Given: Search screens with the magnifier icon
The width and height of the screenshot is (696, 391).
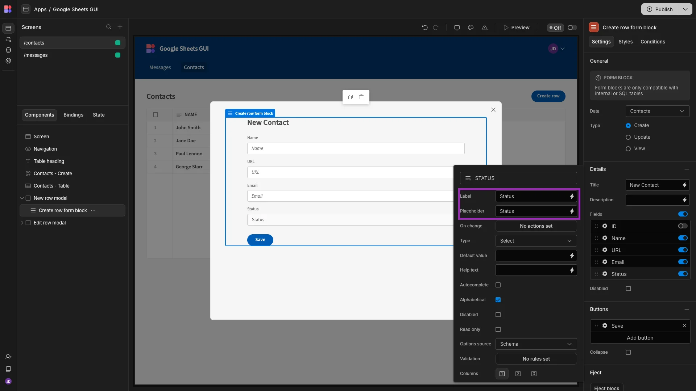Looking at the screenshot, I should pyautogui.click(x=109, y=27).
